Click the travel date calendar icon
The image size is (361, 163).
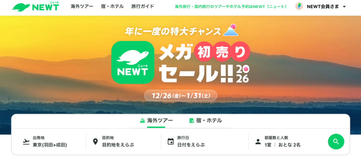pos(171,142)
